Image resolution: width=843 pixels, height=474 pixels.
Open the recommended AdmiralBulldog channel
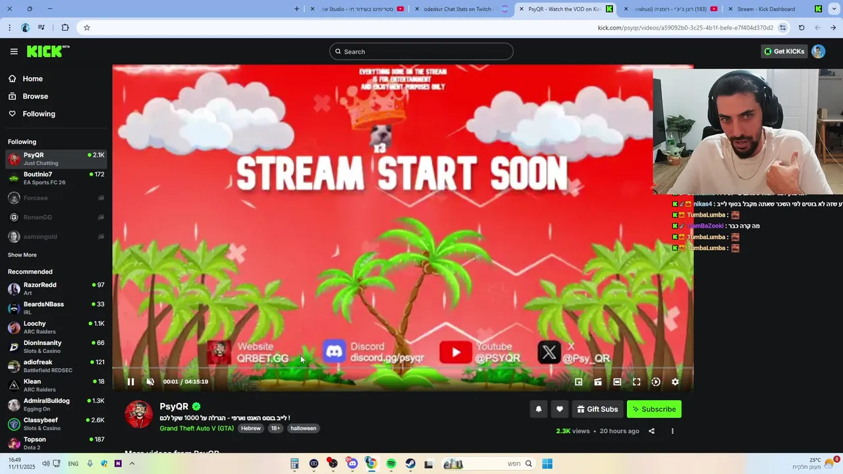tap(56, 404)
